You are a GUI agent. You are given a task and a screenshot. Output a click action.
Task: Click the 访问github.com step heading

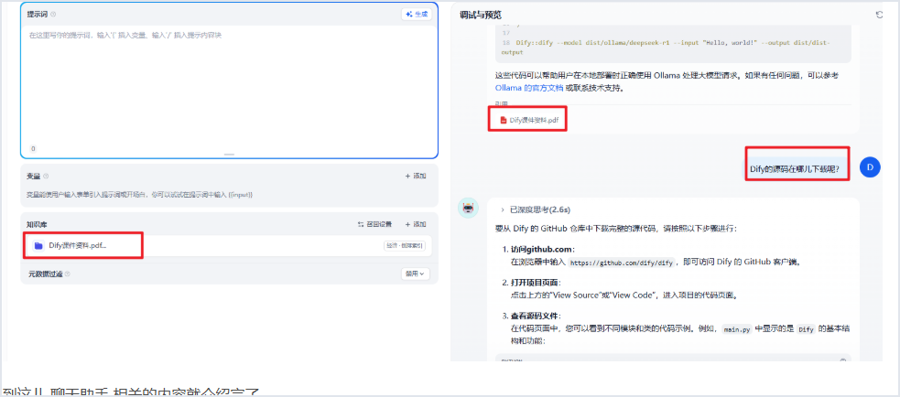542,250
